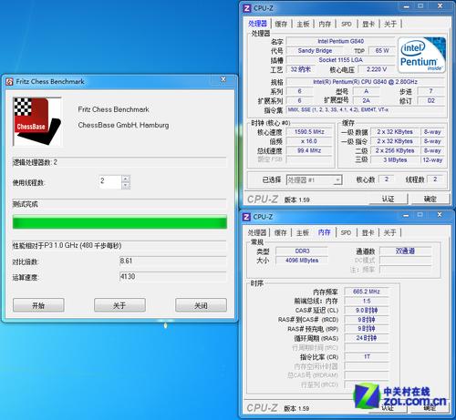Open the 关于 dialog in Fritz Benchmark

[119, 305]
